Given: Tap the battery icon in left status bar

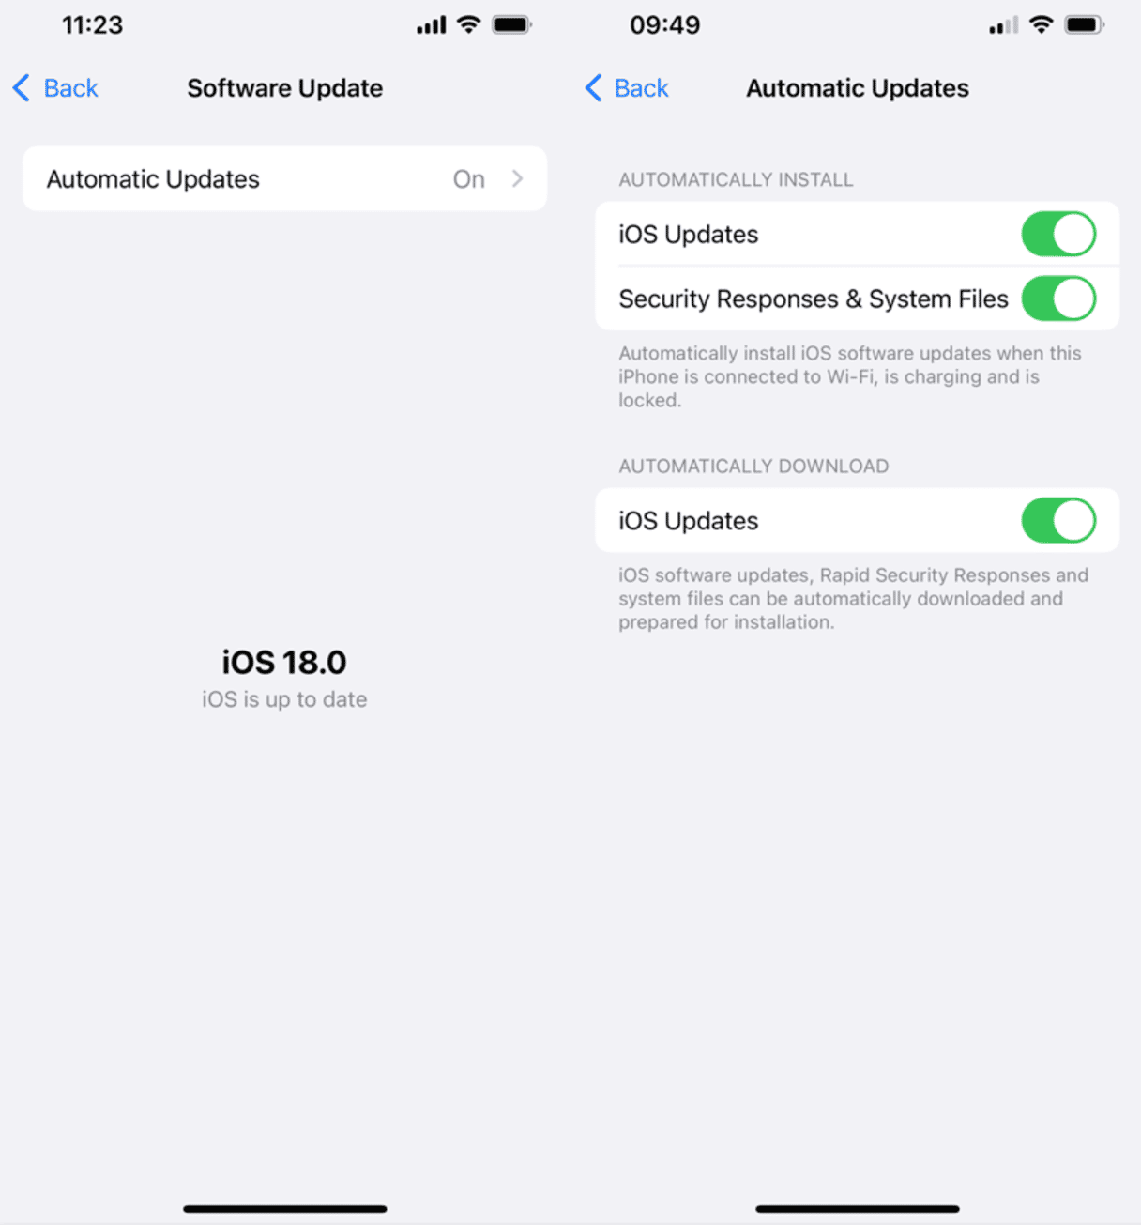Looking at the screenshot, I should point(511,25).
